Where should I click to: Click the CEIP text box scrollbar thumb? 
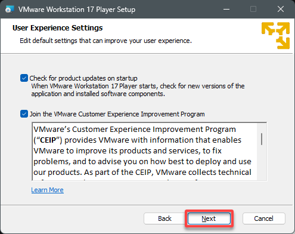(x=262, y=139)
